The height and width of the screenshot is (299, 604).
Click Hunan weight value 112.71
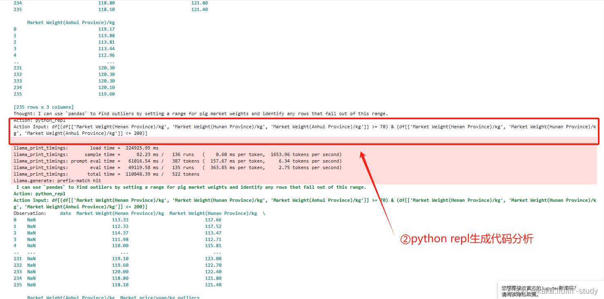(213, 239)
